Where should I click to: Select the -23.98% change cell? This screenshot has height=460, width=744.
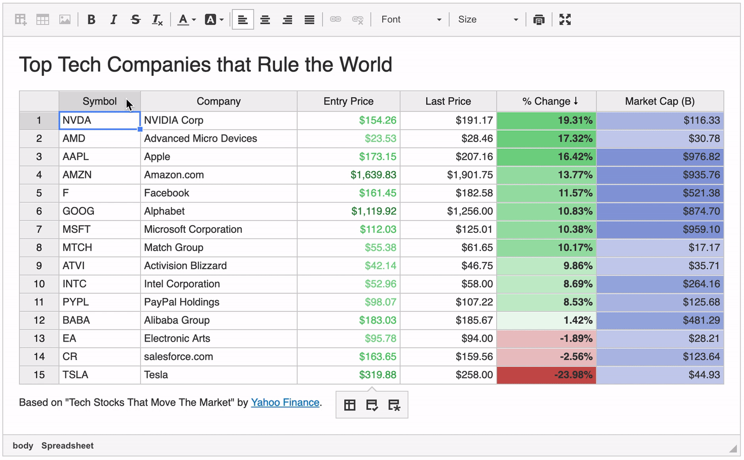[x=546, y=375]
